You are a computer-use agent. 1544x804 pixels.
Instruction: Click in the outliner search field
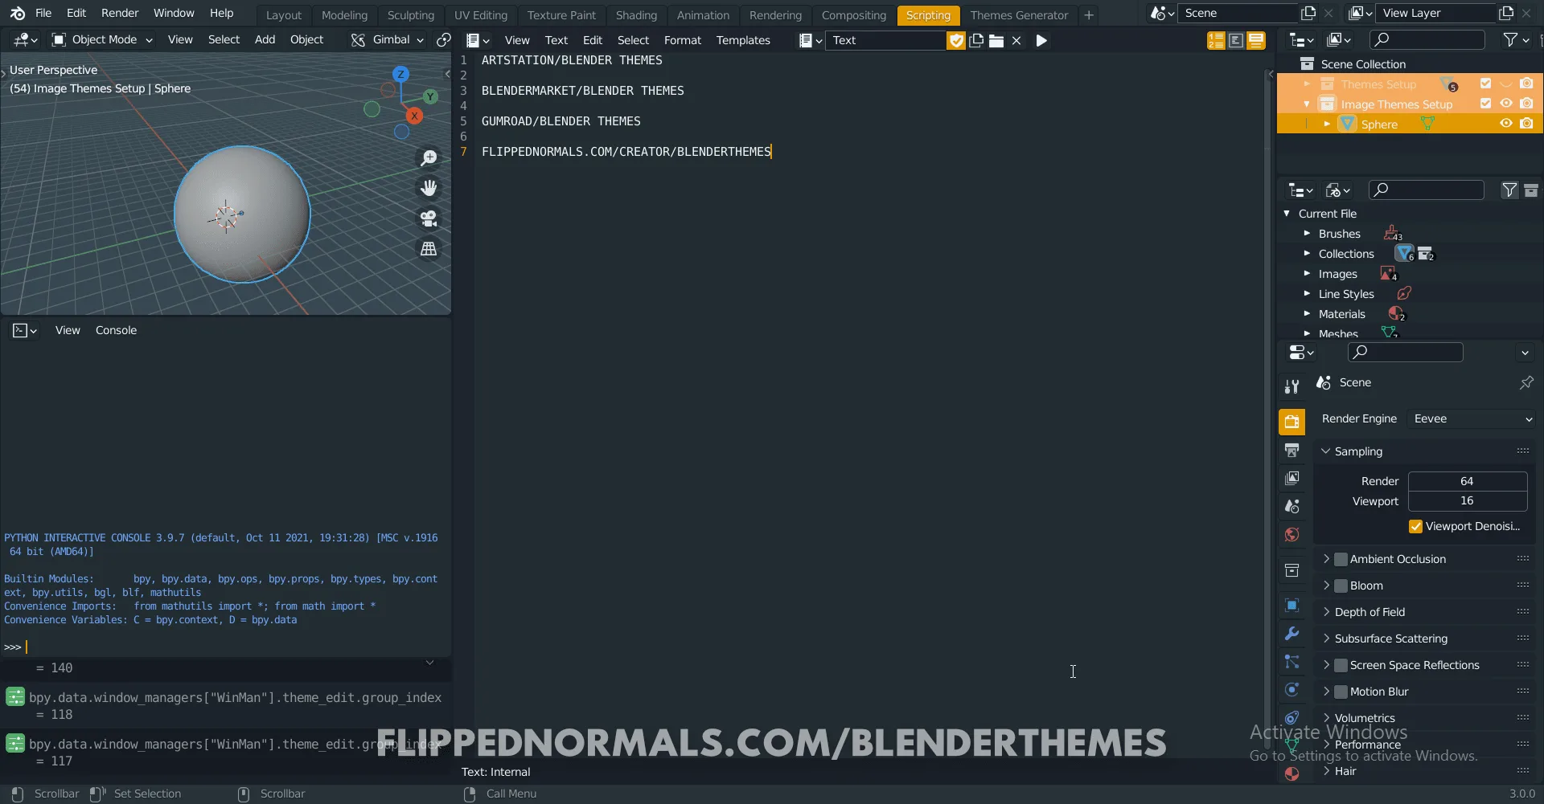[1427, 39]
